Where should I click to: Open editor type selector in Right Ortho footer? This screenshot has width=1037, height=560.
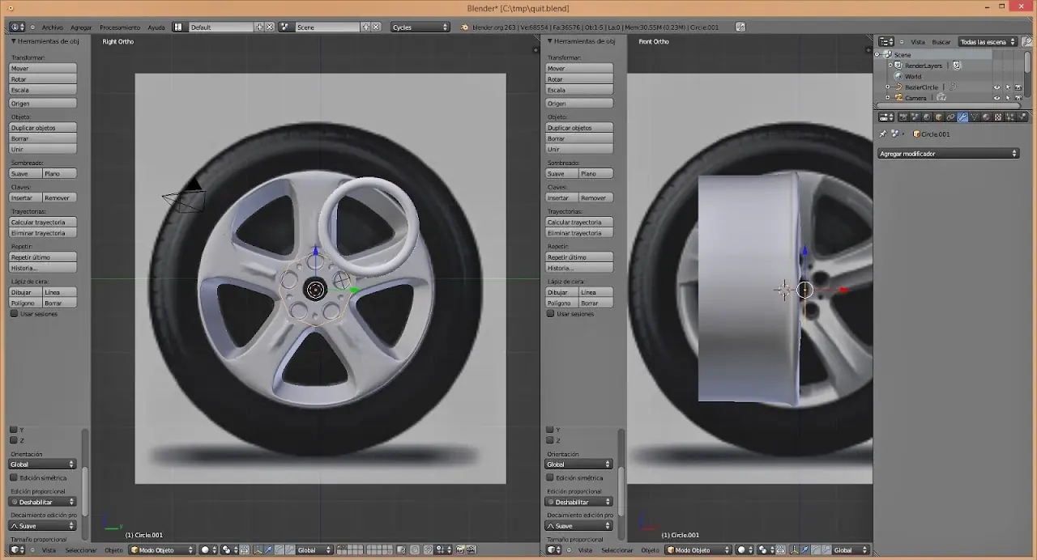point(17,550)
